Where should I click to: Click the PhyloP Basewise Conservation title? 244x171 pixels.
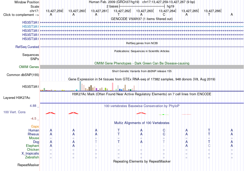point(142,106)
